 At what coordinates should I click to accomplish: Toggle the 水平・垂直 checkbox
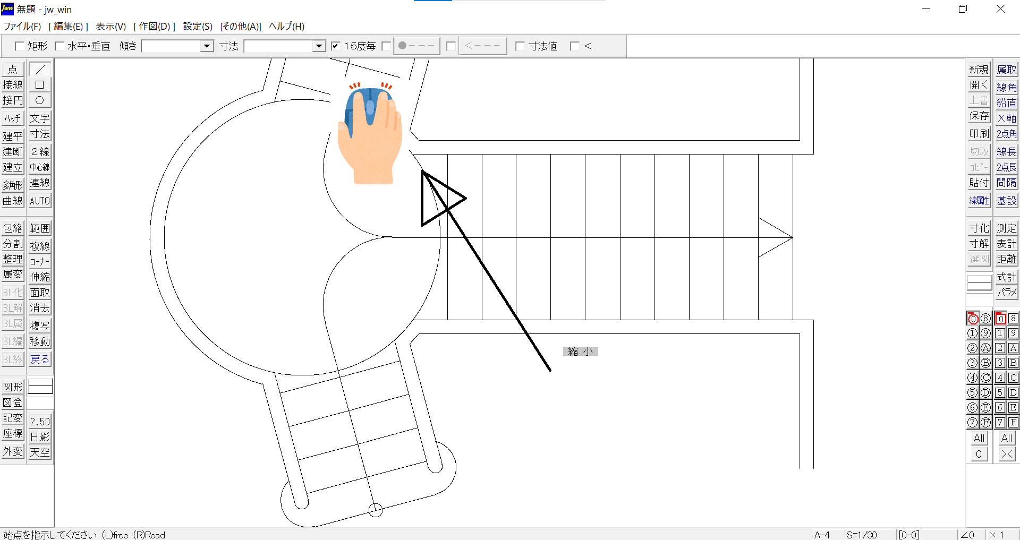coord(59,46)
